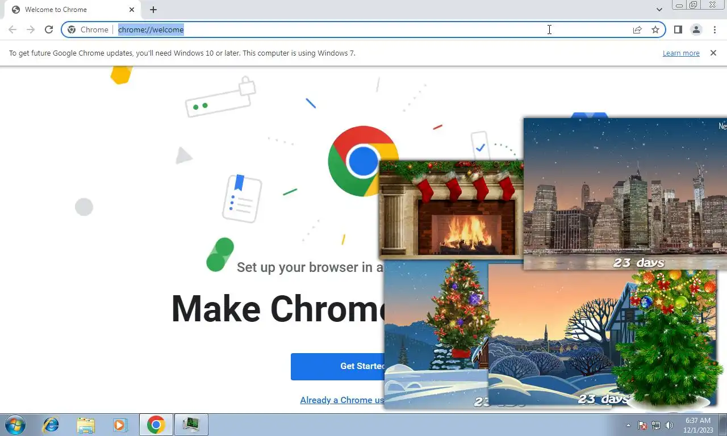Switch to Chrome taskbar button
The width and height of the screenshot is (727, 436).
(156, 425)
